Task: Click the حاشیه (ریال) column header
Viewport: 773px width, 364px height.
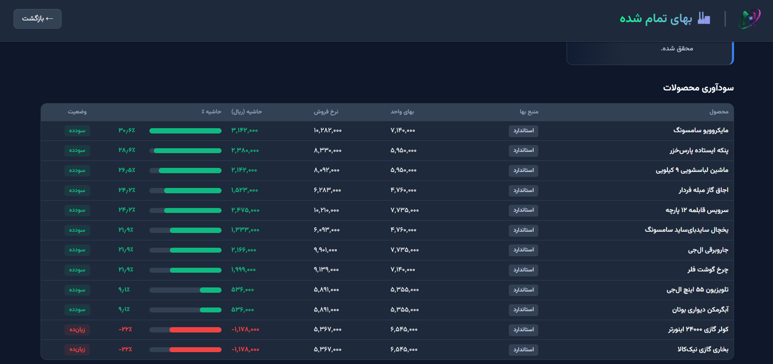Action: pos(247,112)
